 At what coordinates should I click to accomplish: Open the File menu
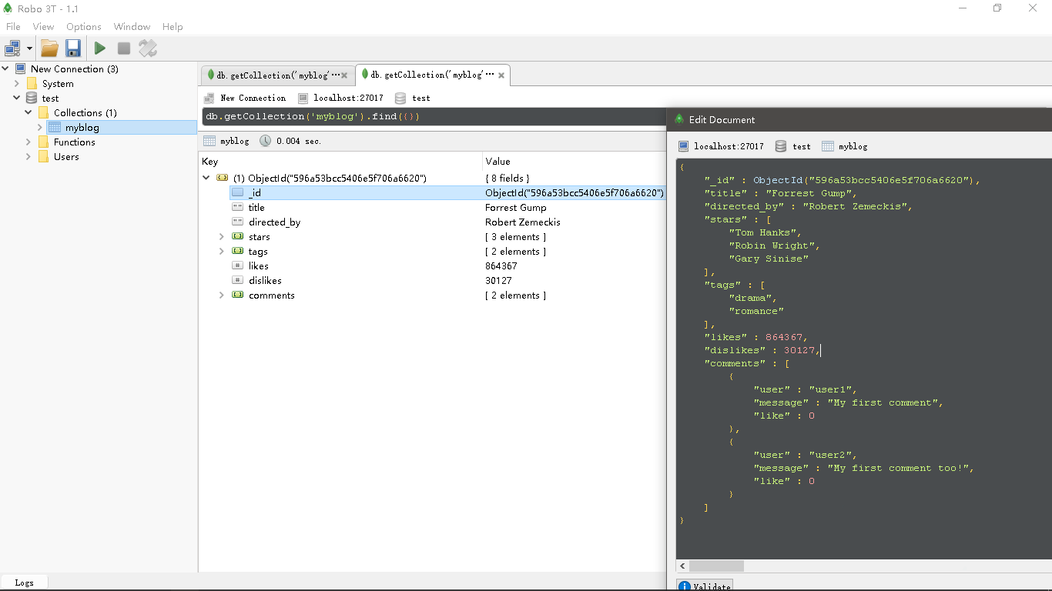pos(13,26)
